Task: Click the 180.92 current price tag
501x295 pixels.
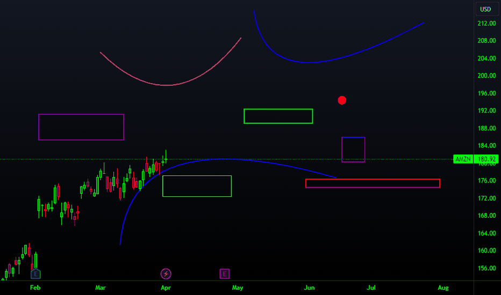Action: 486,159
